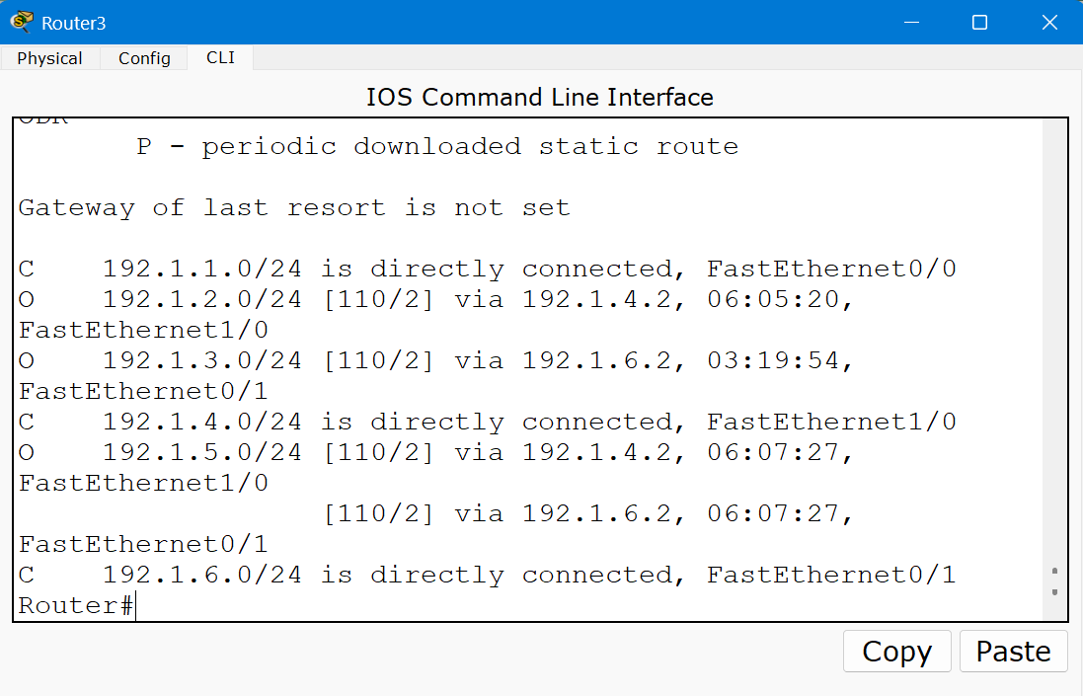Screen dimensions: 1083x696
Task: Click the Gateway of last resort line
Action: [293, 207]
